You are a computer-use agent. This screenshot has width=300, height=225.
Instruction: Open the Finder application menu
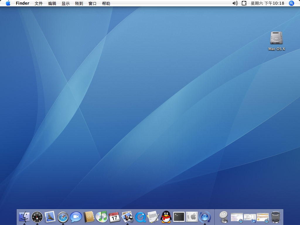tap(22, 3)
